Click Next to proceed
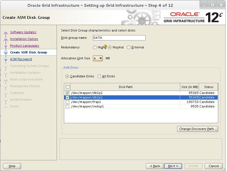Image resolution: width=227 pixels, height=171 pixels. pos(173,166)
